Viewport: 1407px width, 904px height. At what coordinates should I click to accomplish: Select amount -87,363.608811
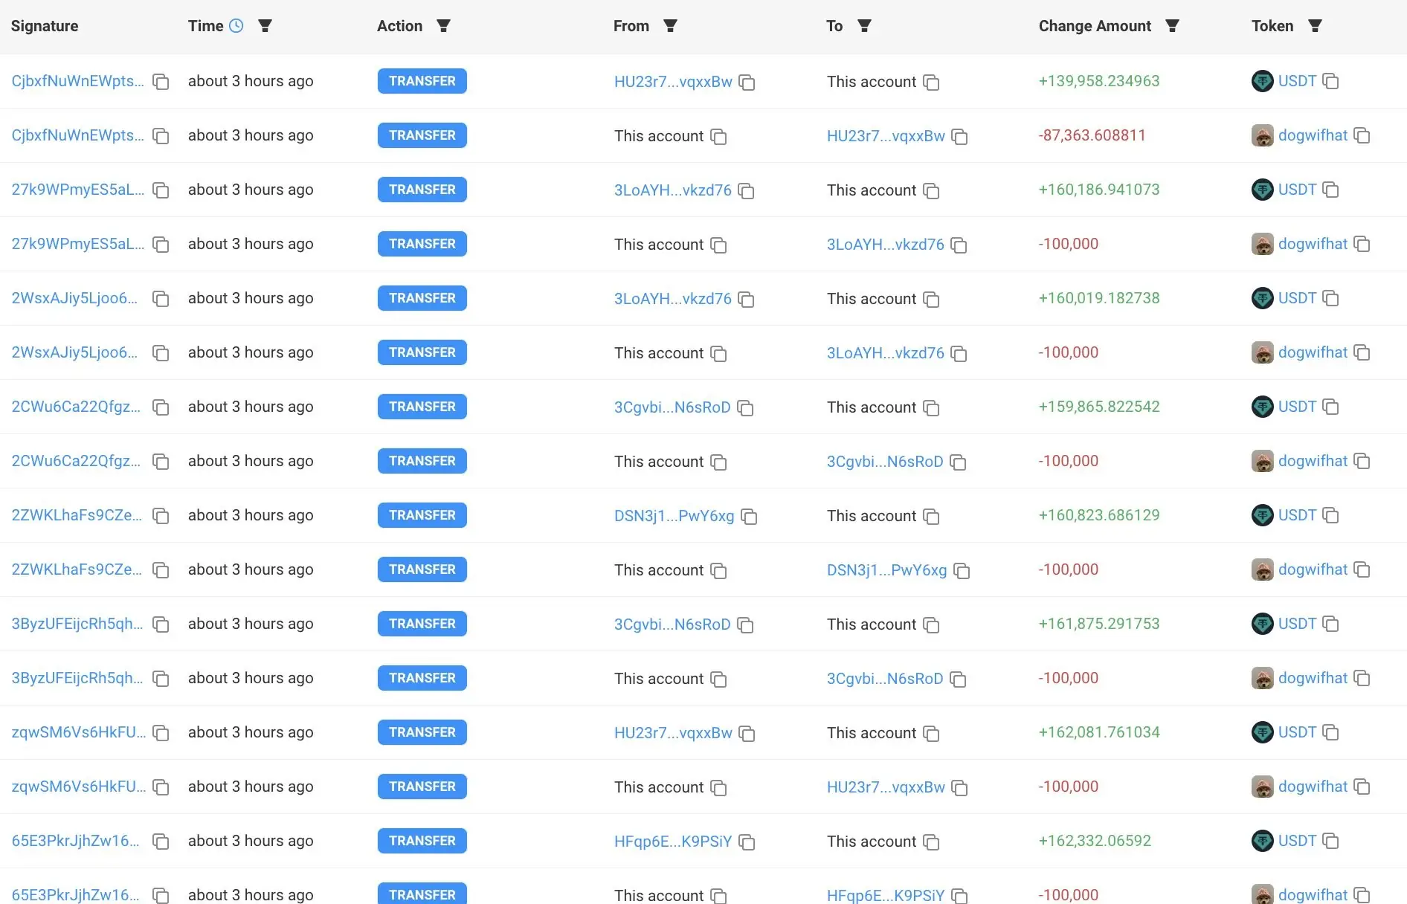coord(1092,135)
